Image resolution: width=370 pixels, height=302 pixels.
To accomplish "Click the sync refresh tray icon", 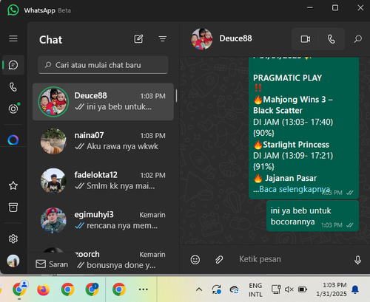I will 217,289.
